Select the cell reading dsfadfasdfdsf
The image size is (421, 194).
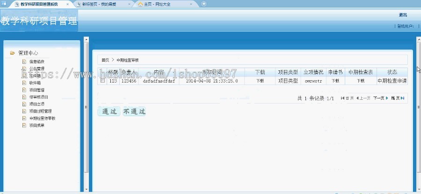coord(159,81)
